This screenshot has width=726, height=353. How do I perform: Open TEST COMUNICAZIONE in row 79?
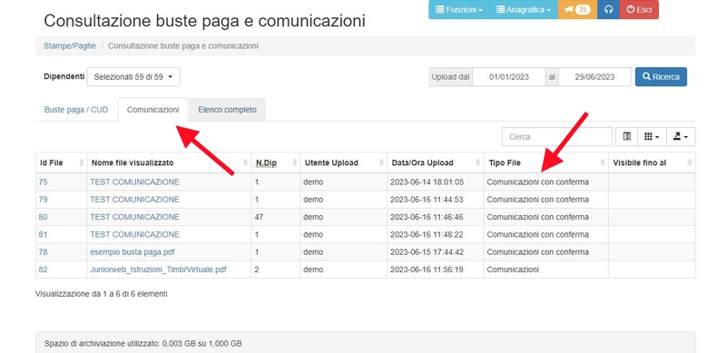[x=134, y=200]
